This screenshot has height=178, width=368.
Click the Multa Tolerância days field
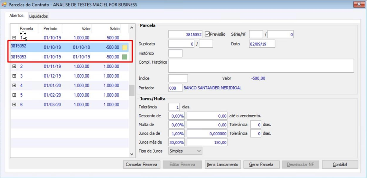[x=256, y=125]
